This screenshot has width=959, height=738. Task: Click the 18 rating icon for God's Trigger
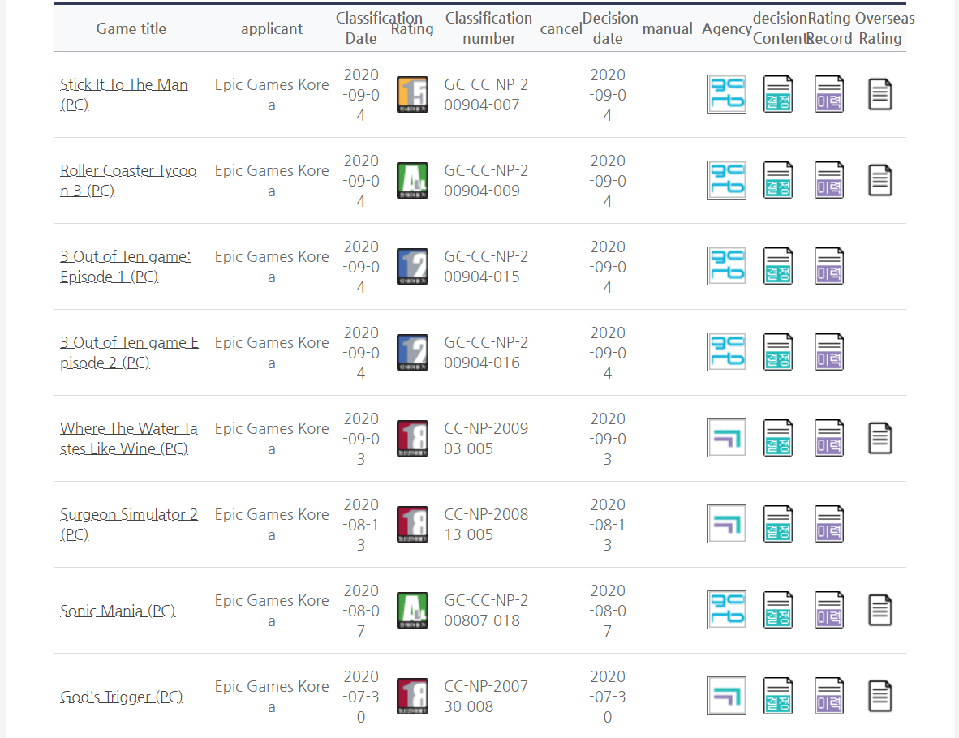tap(412, 697)
